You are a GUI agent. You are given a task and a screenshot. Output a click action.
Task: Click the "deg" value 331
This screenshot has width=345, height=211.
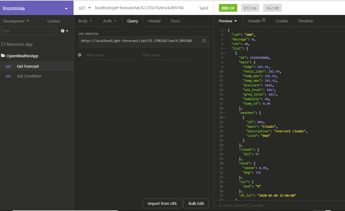point(258,172)
